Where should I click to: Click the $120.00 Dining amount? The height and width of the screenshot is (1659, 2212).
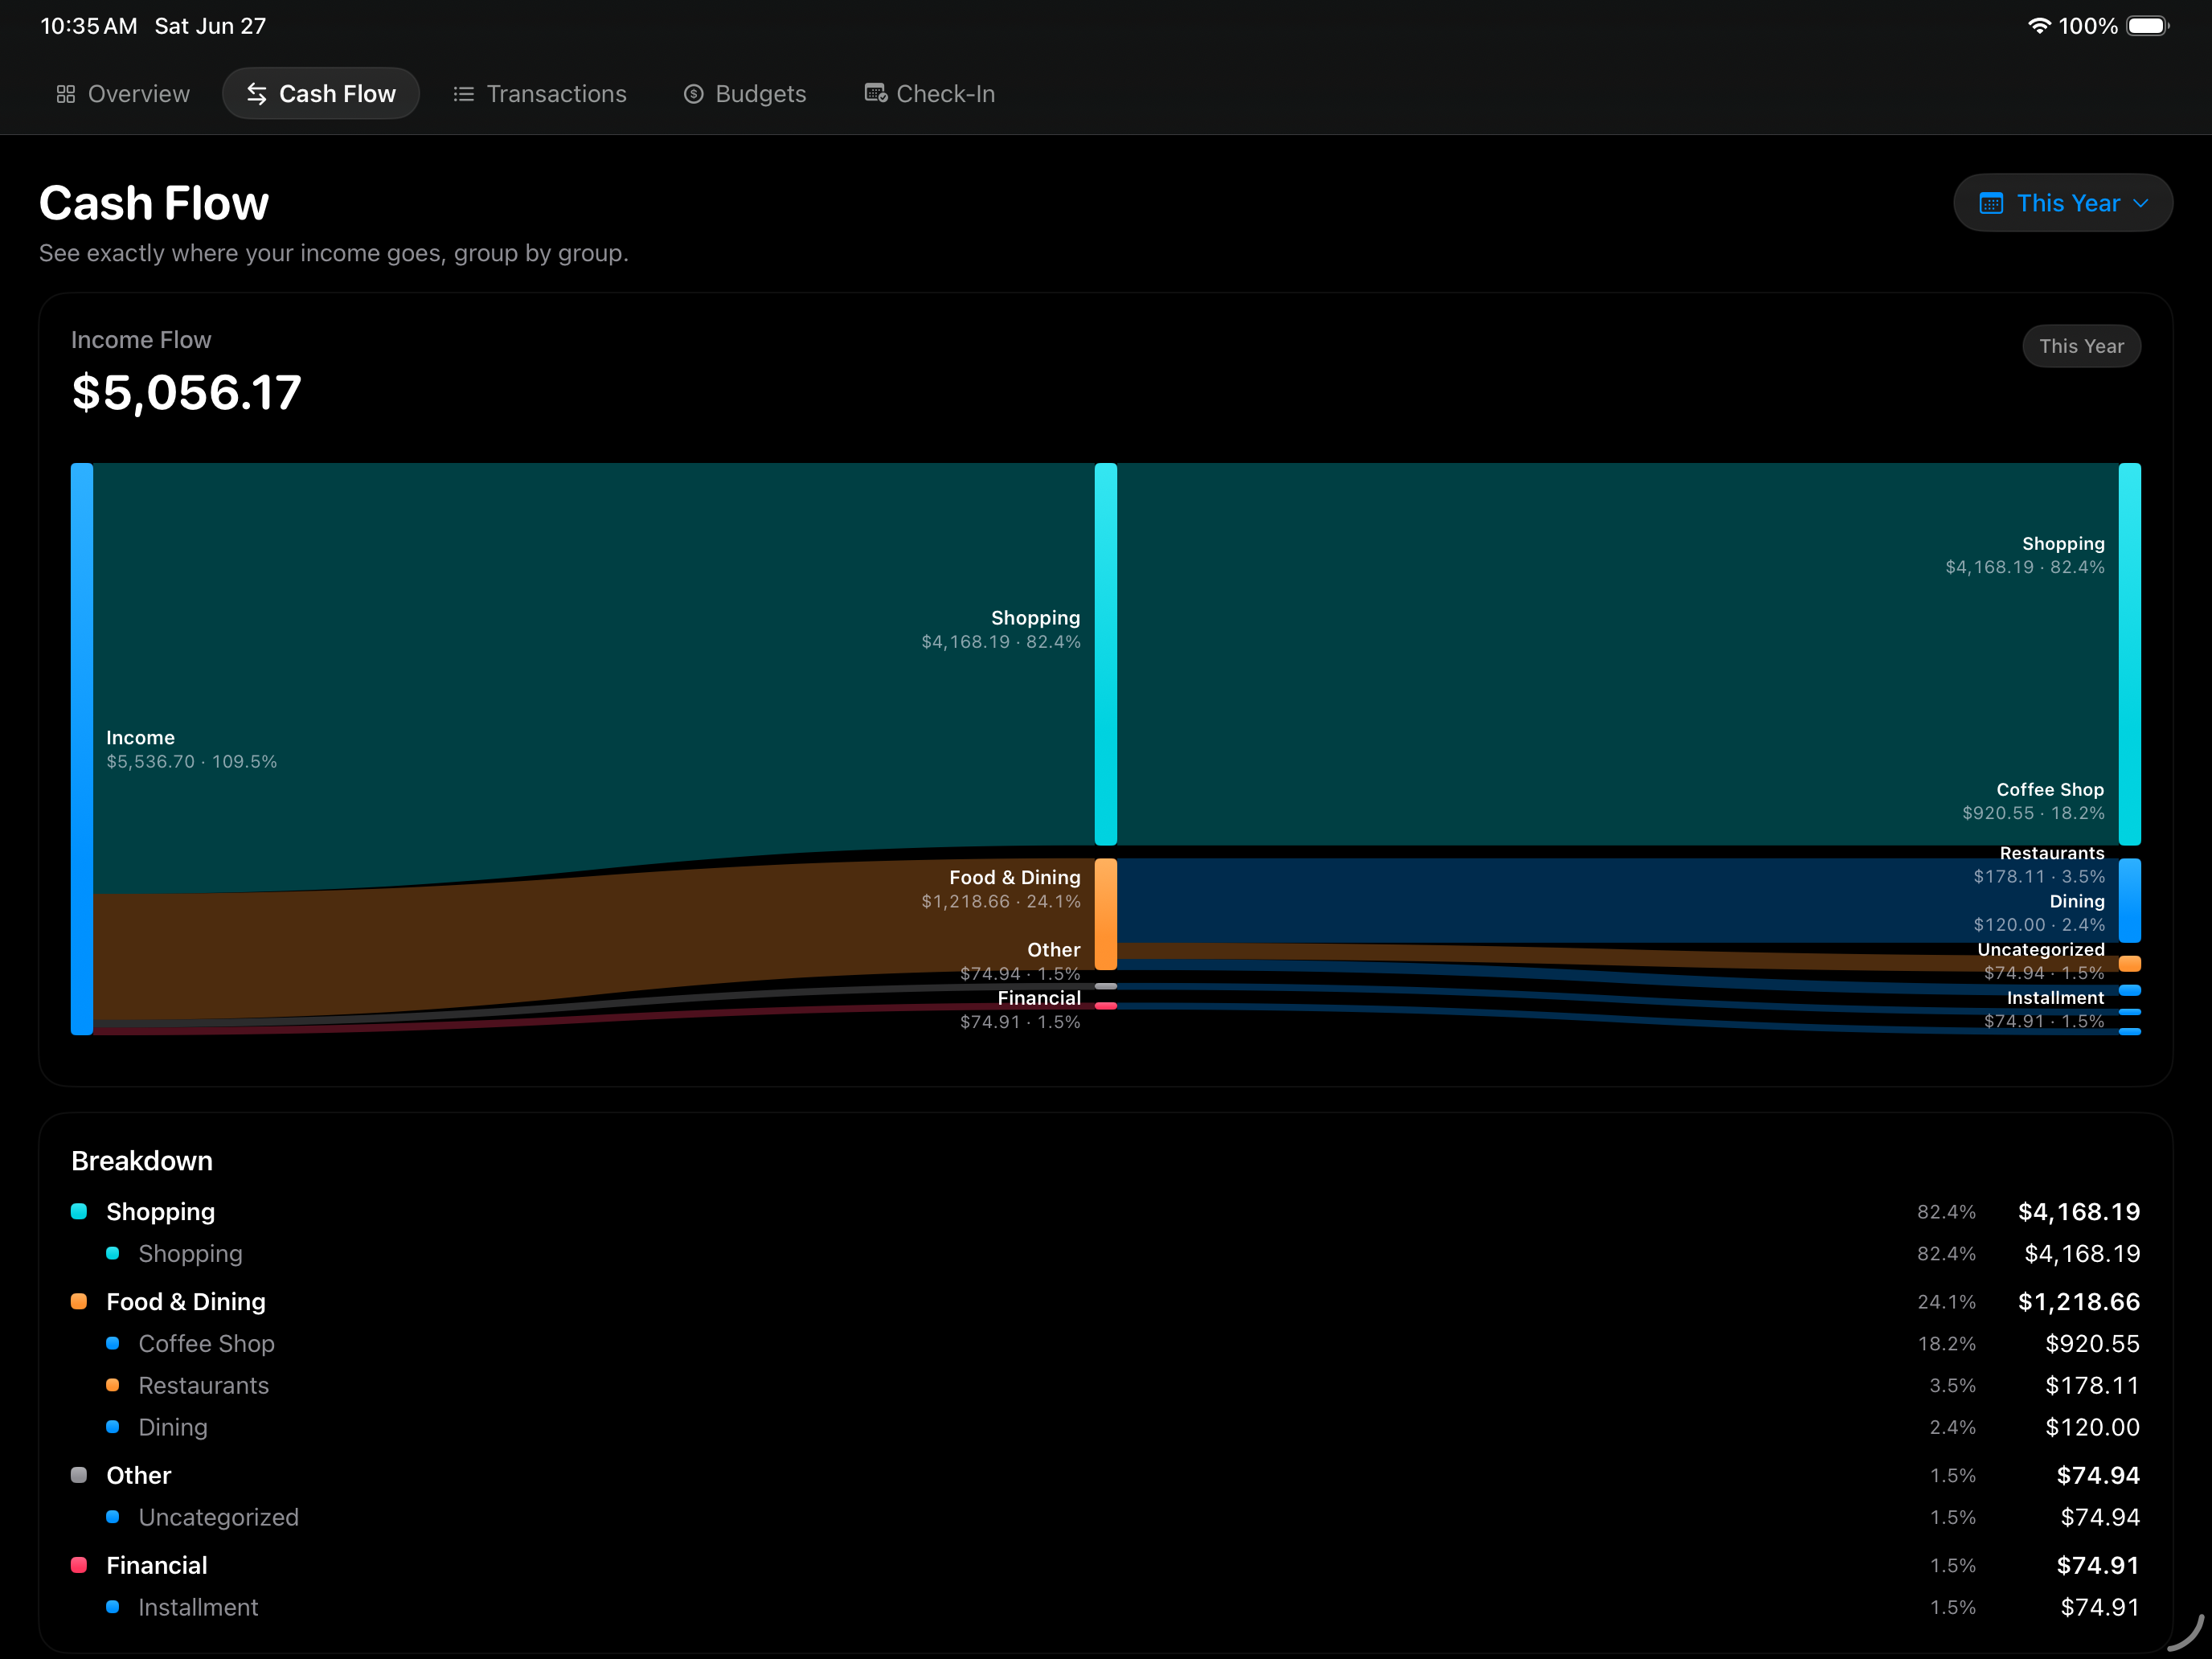click(x=2092, y=1428)
